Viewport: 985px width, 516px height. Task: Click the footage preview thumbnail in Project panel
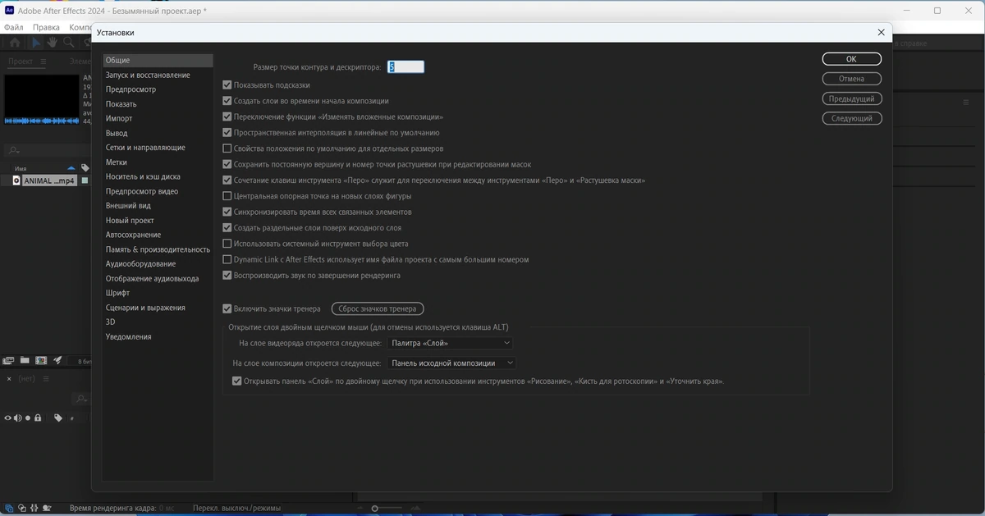pyautogui.click(x=40, y=100)
